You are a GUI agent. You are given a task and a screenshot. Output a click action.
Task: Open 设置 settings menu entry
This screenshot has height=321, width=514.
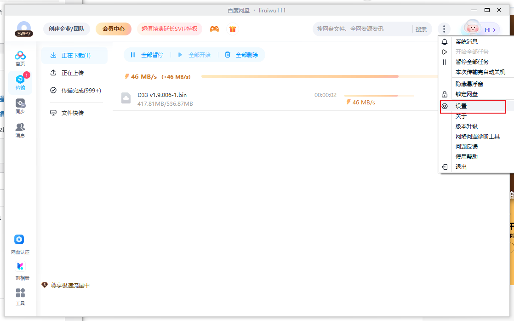coord(473,106)
